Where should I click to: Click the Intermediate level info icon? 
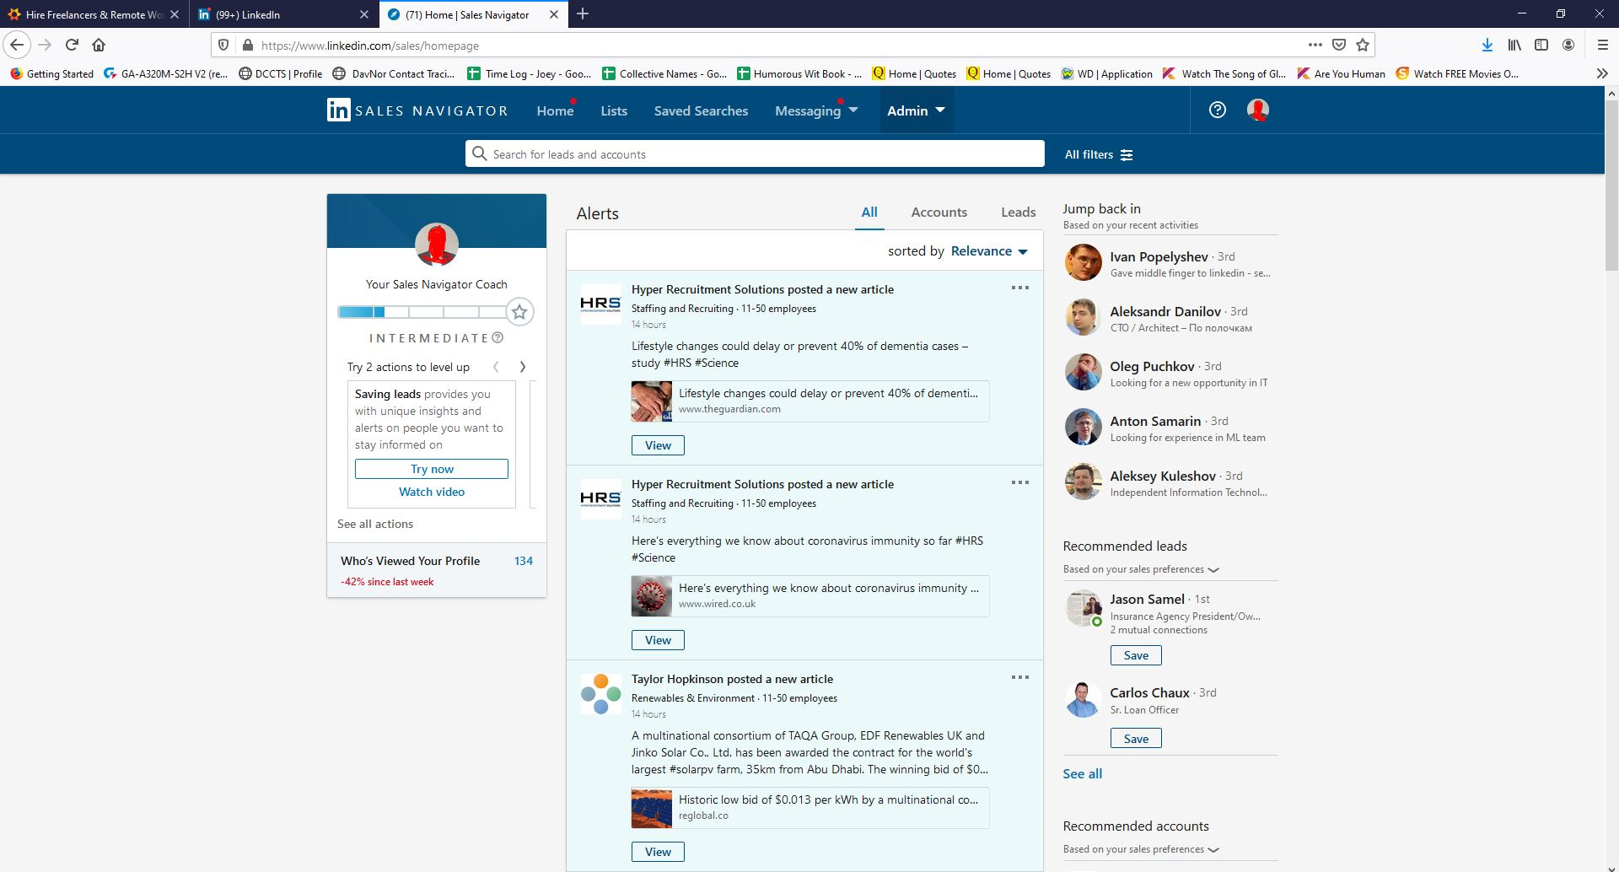498,337
